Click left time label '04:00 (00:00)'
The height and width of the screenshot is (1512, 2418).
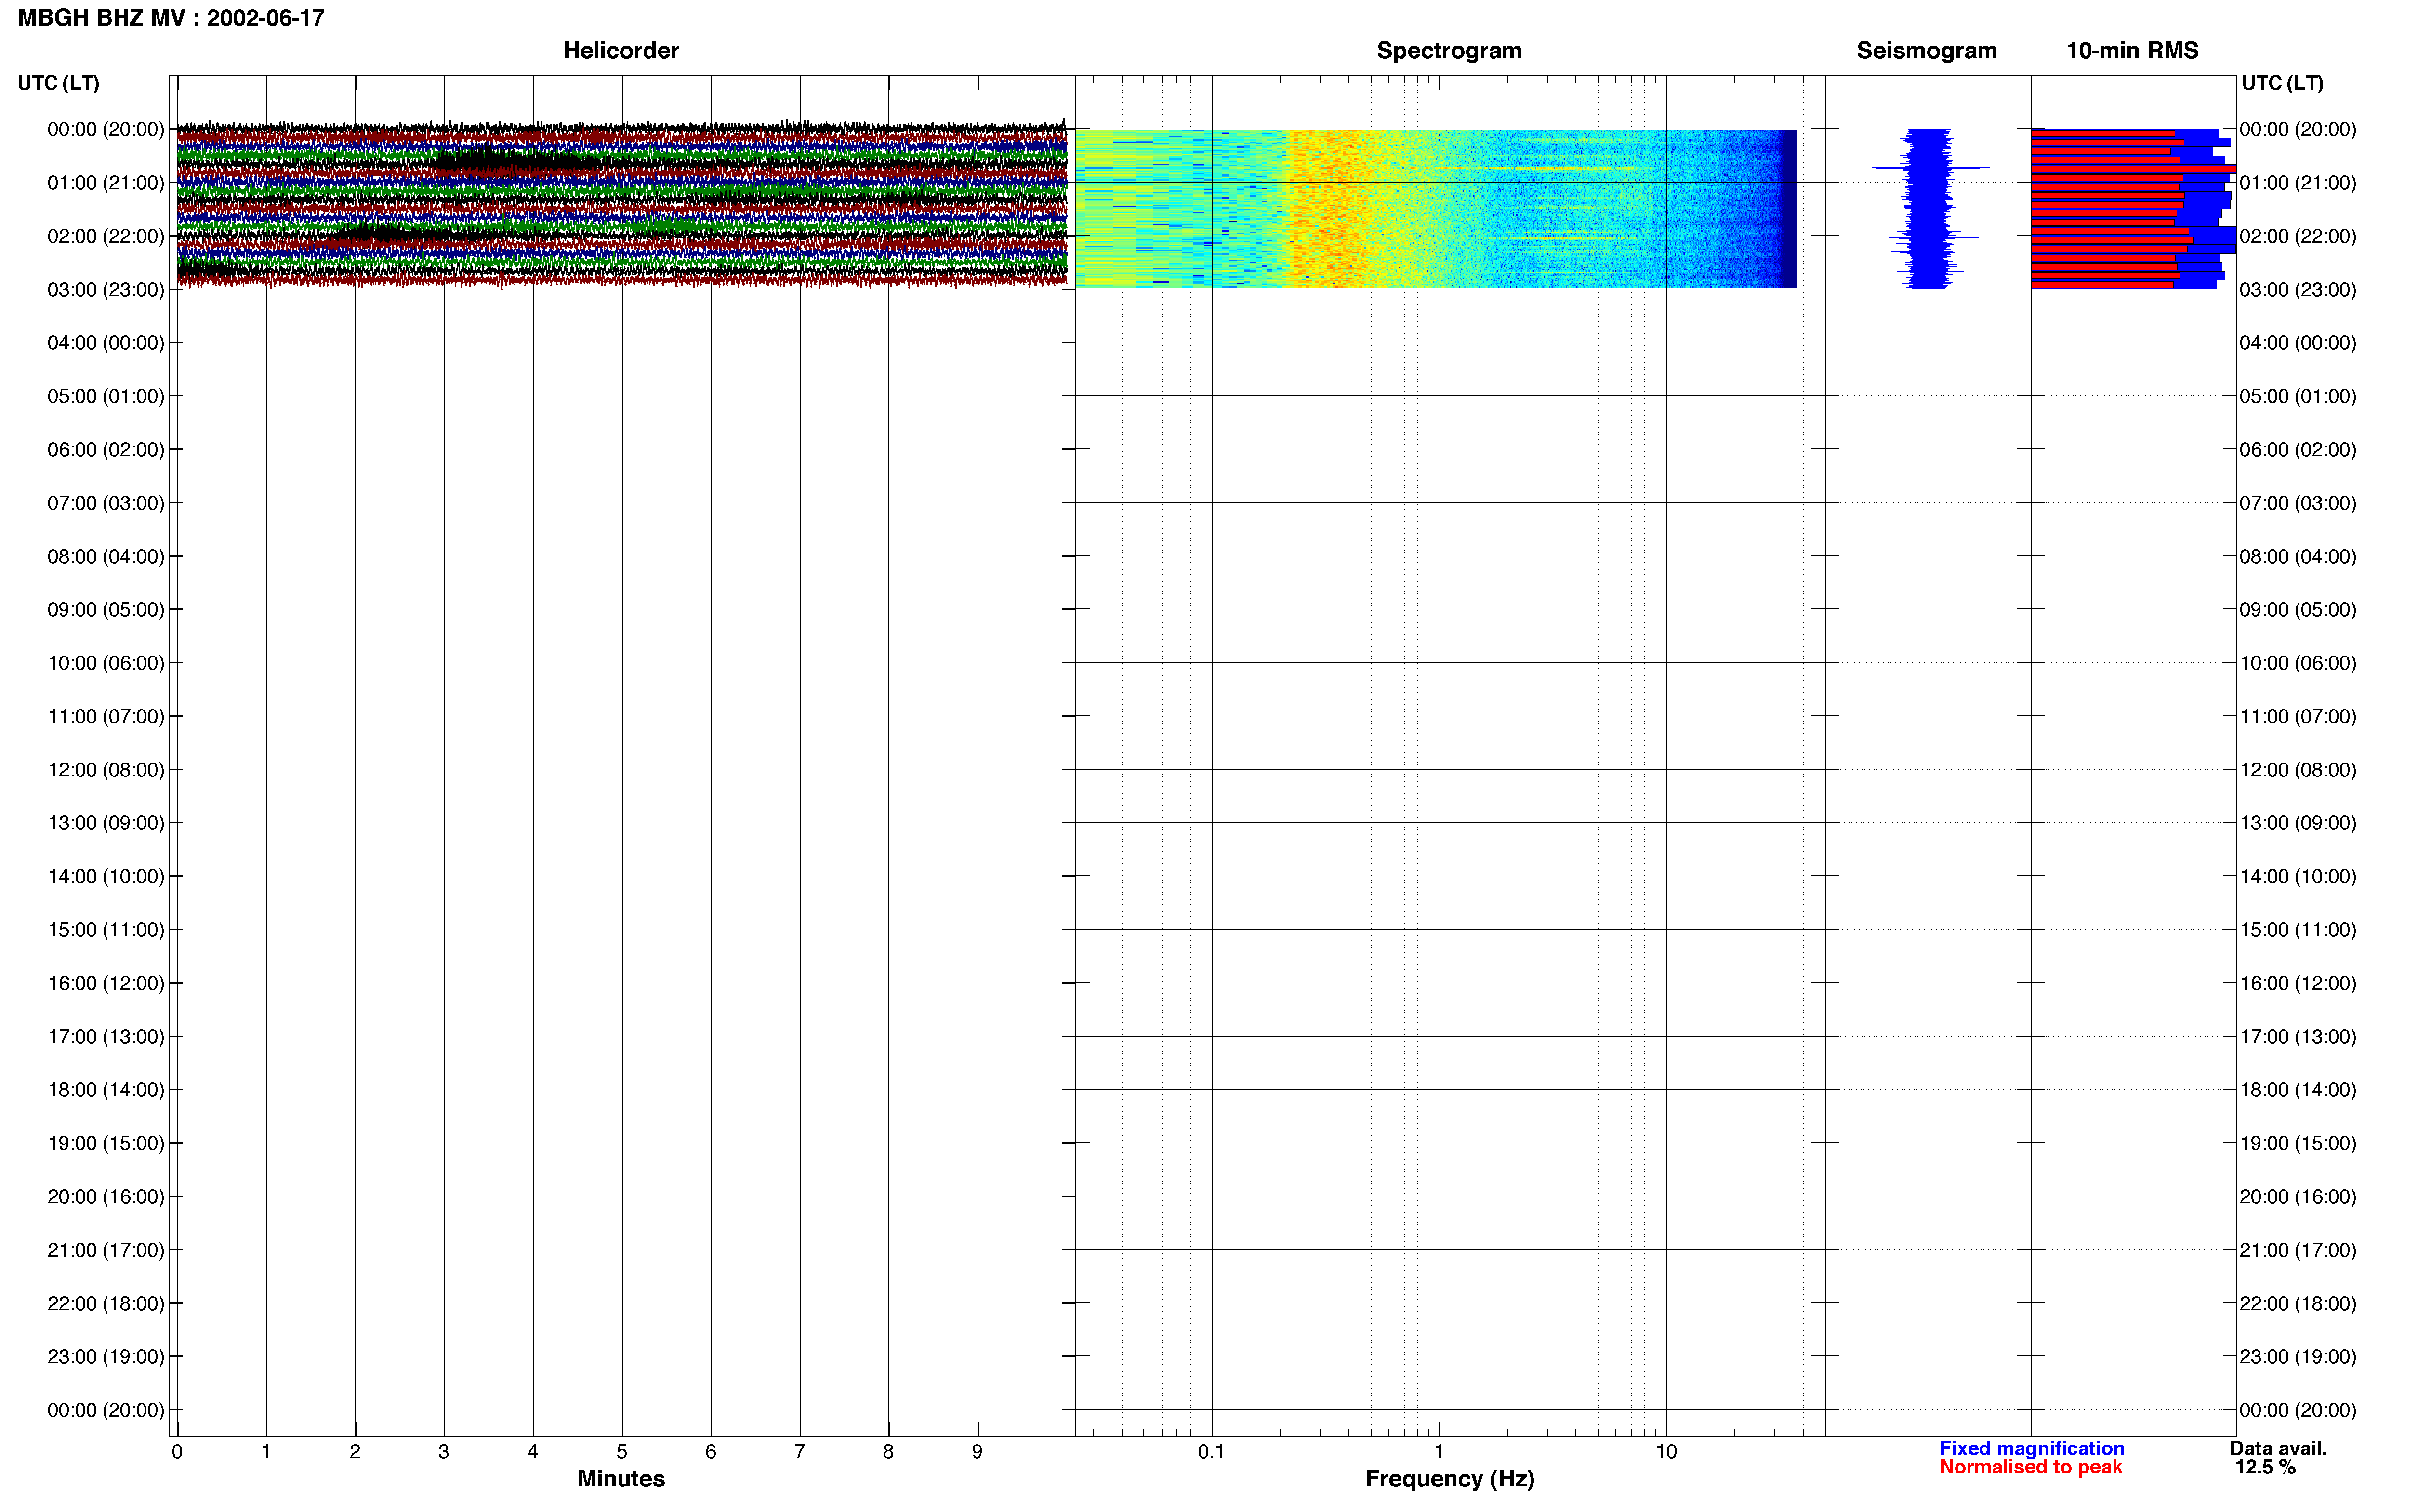[x=106, y=343]
